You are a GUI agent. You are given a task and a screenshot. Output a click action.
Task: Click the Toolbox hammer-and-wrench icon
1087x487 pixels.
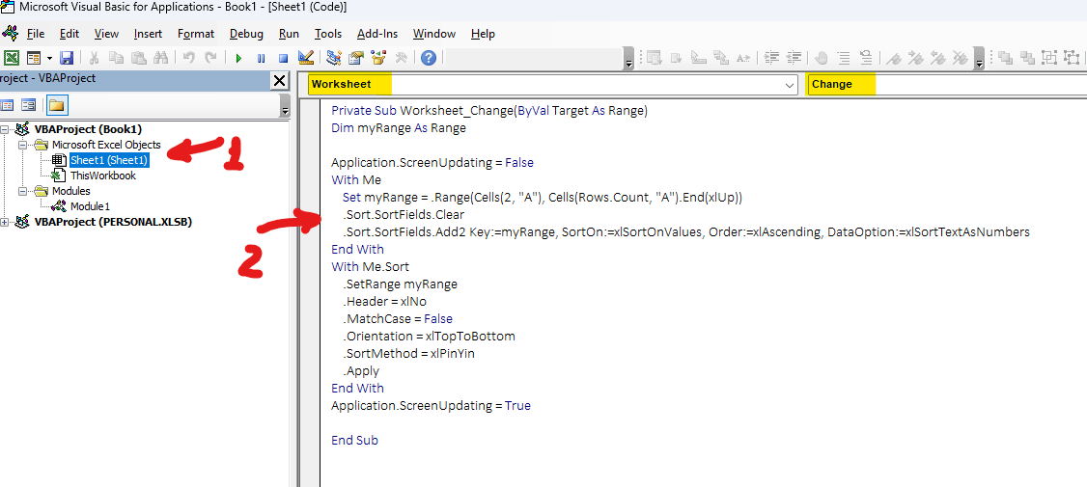click(x=401, y=58)
